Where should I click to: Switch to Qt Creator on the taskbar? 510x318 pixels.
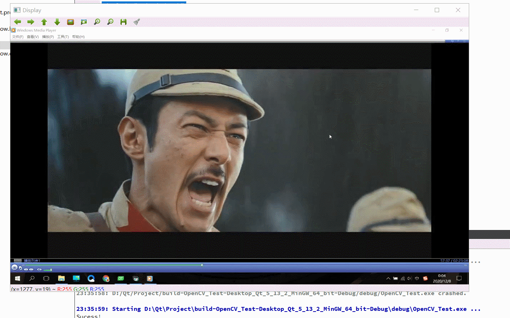(121, 278)
